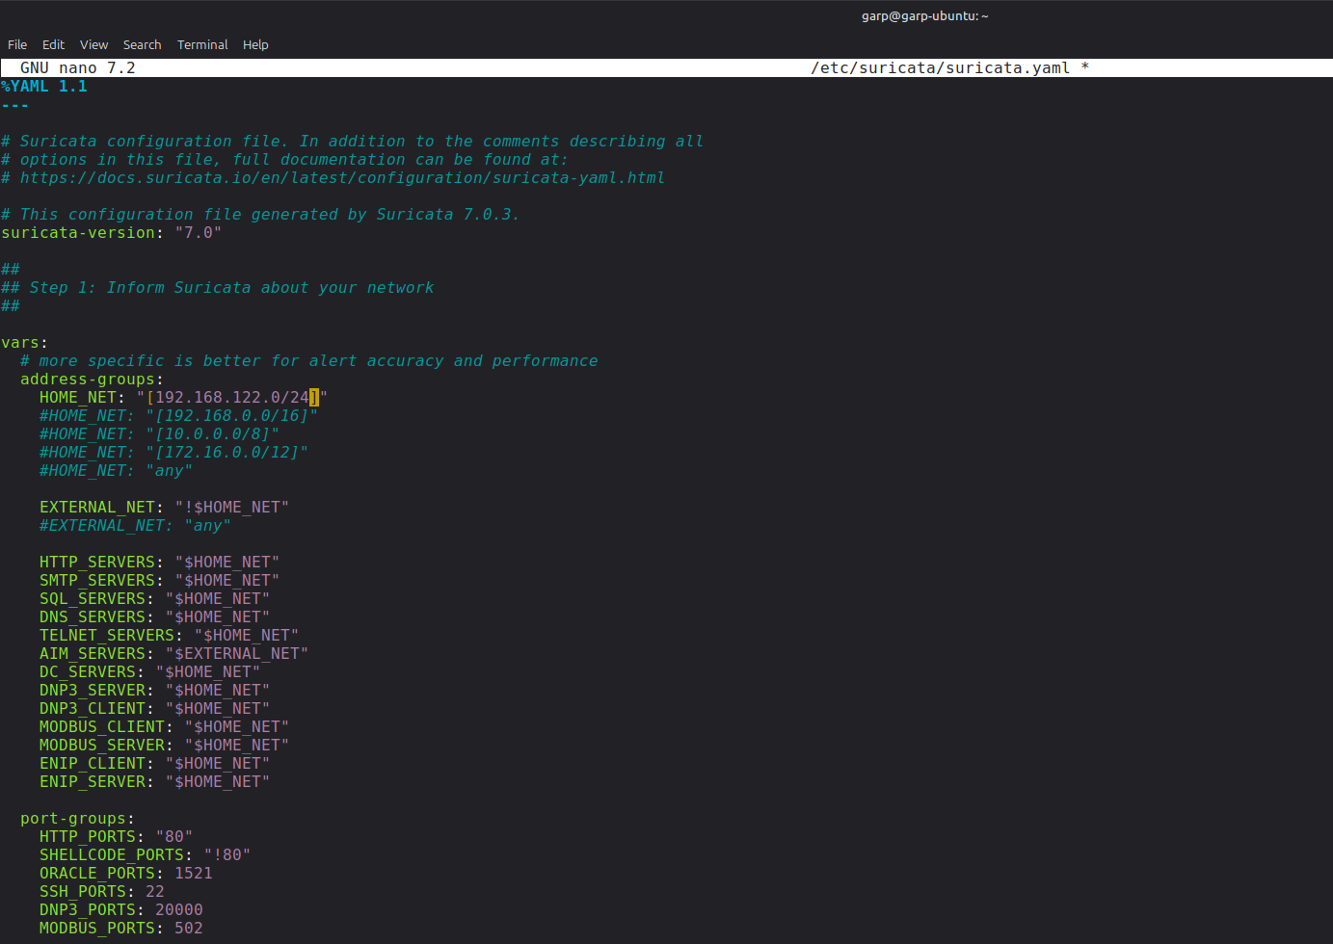Click the SHELLCODE_PORTS line
1333x944 pixels.
(146, 855)
